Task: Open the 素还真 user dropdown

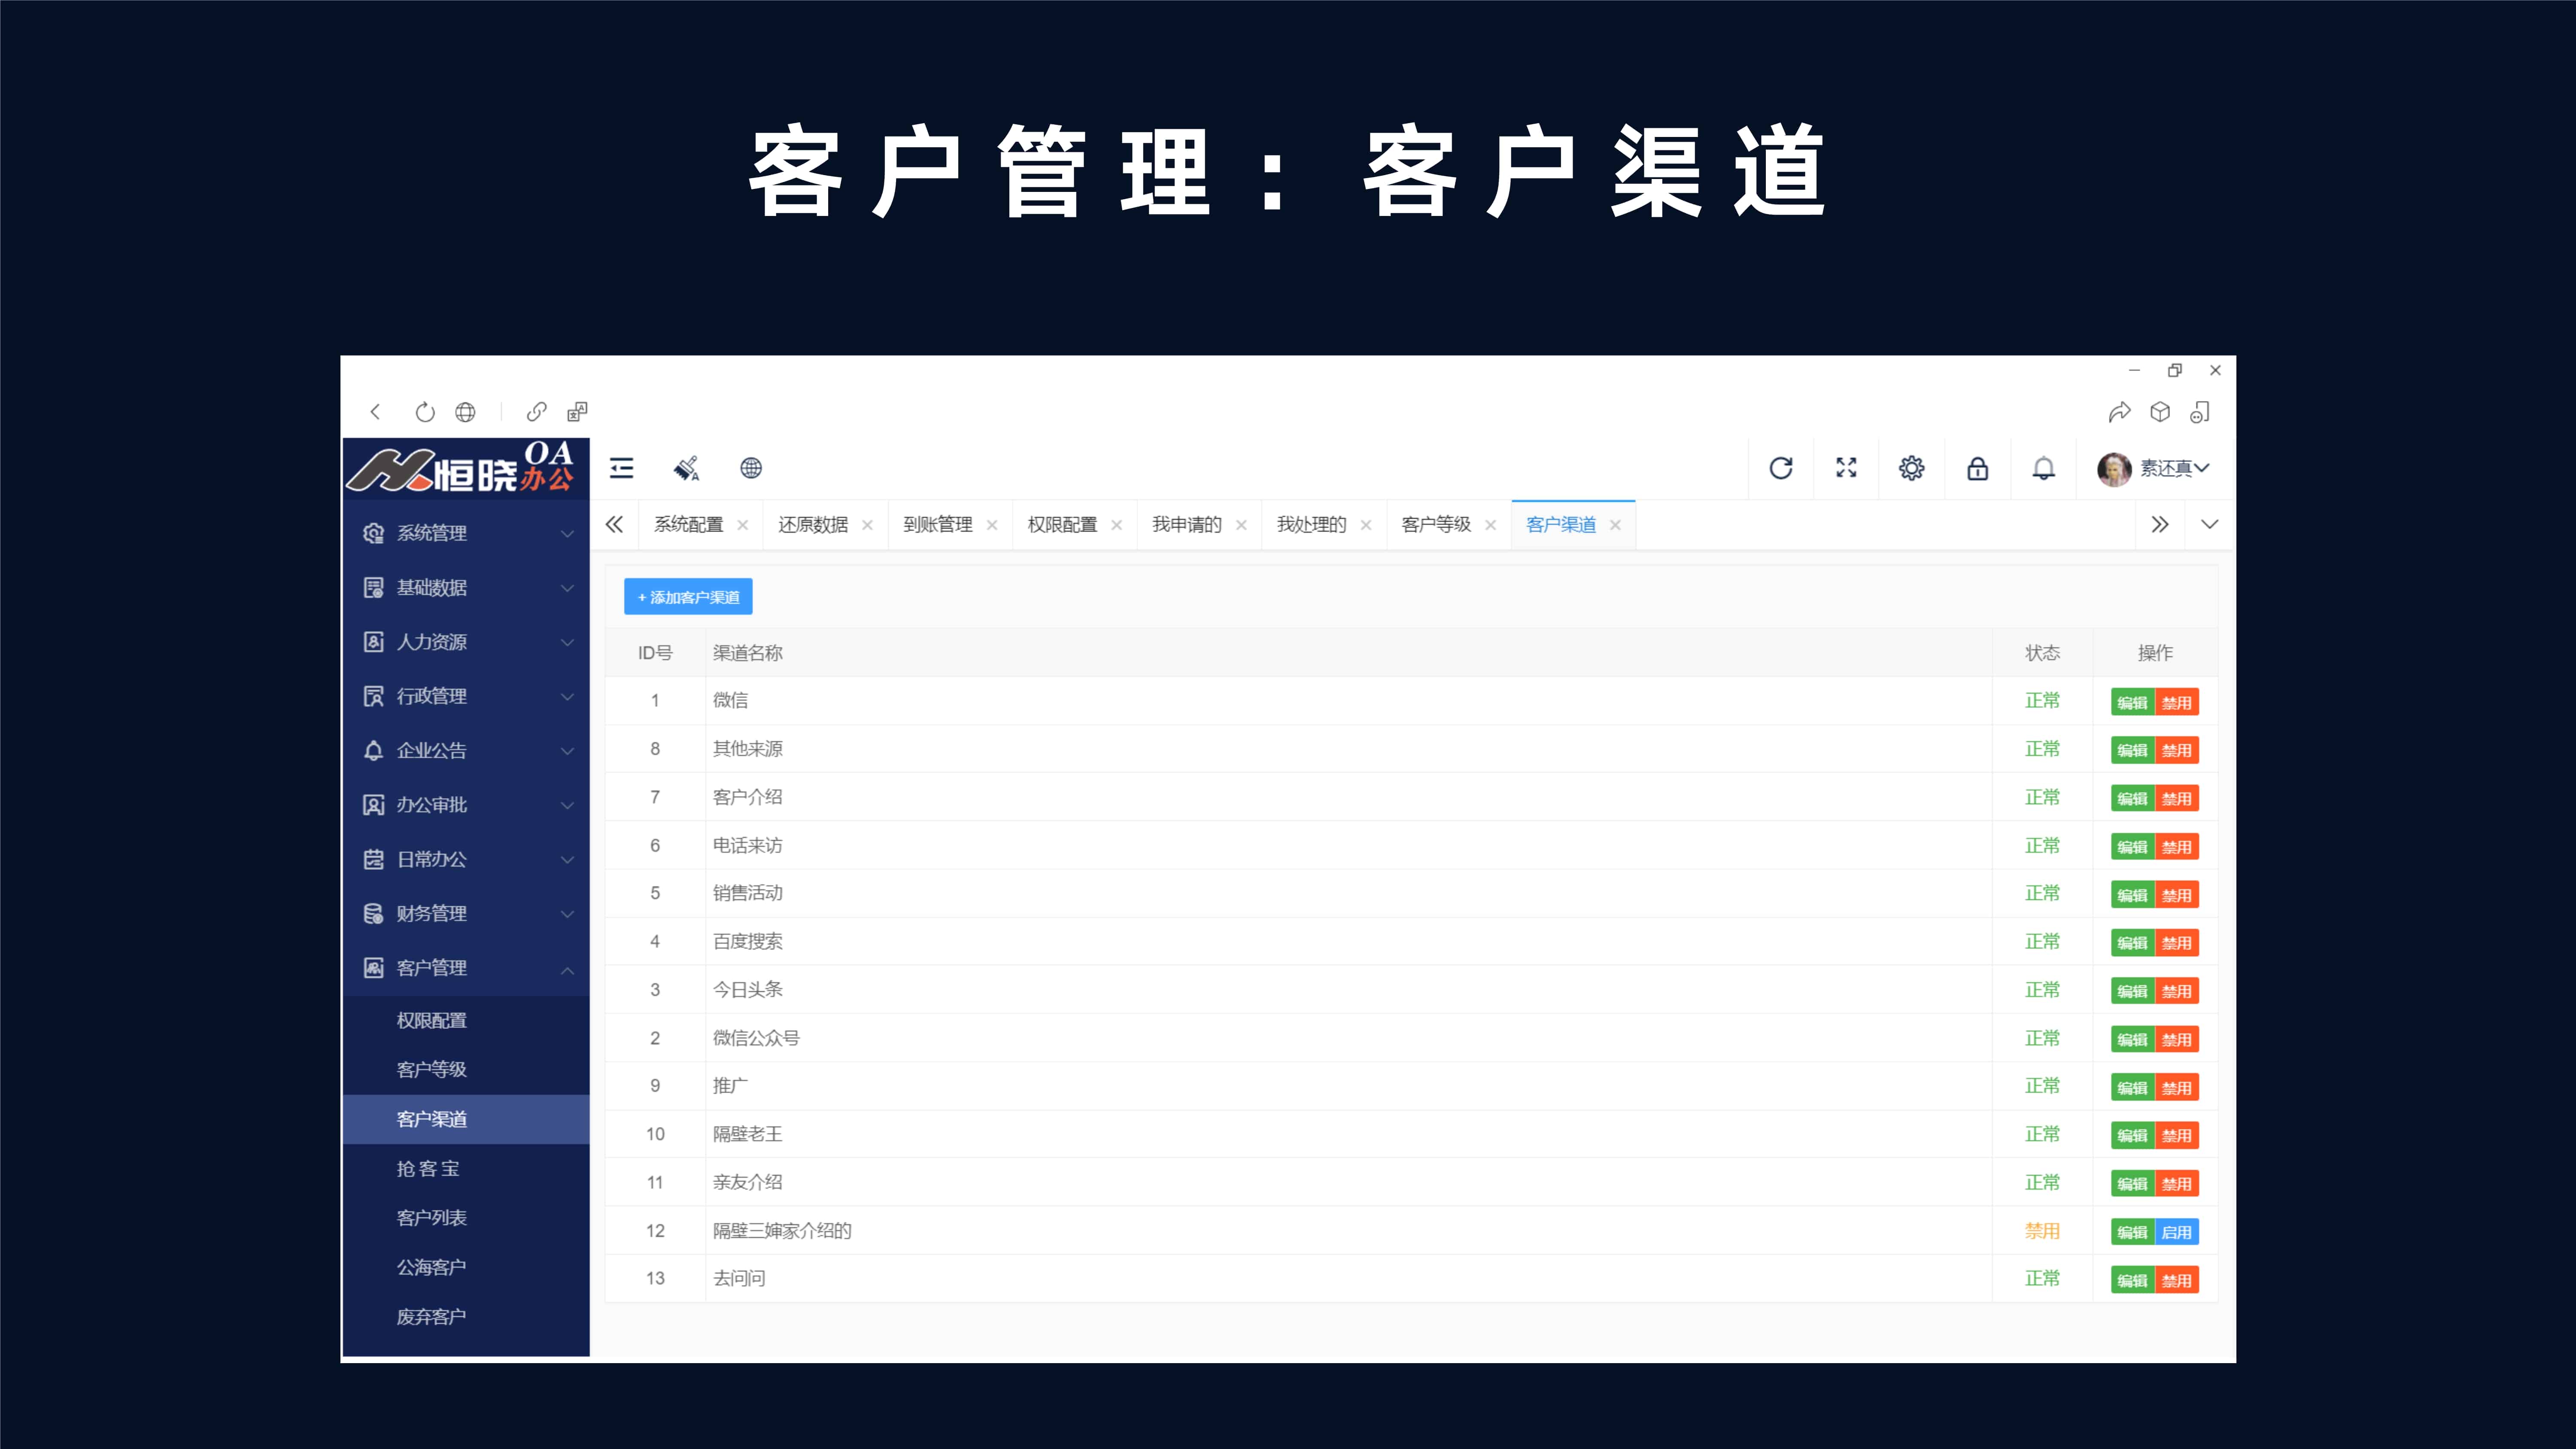Action: [x=2174, y=468]
